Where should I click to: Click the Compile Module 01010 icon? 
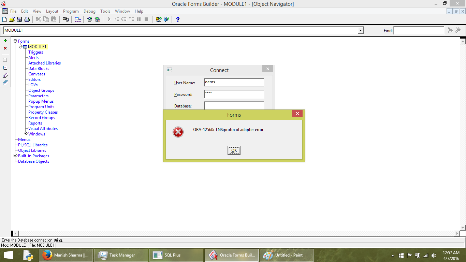click(x=78, y=19)
